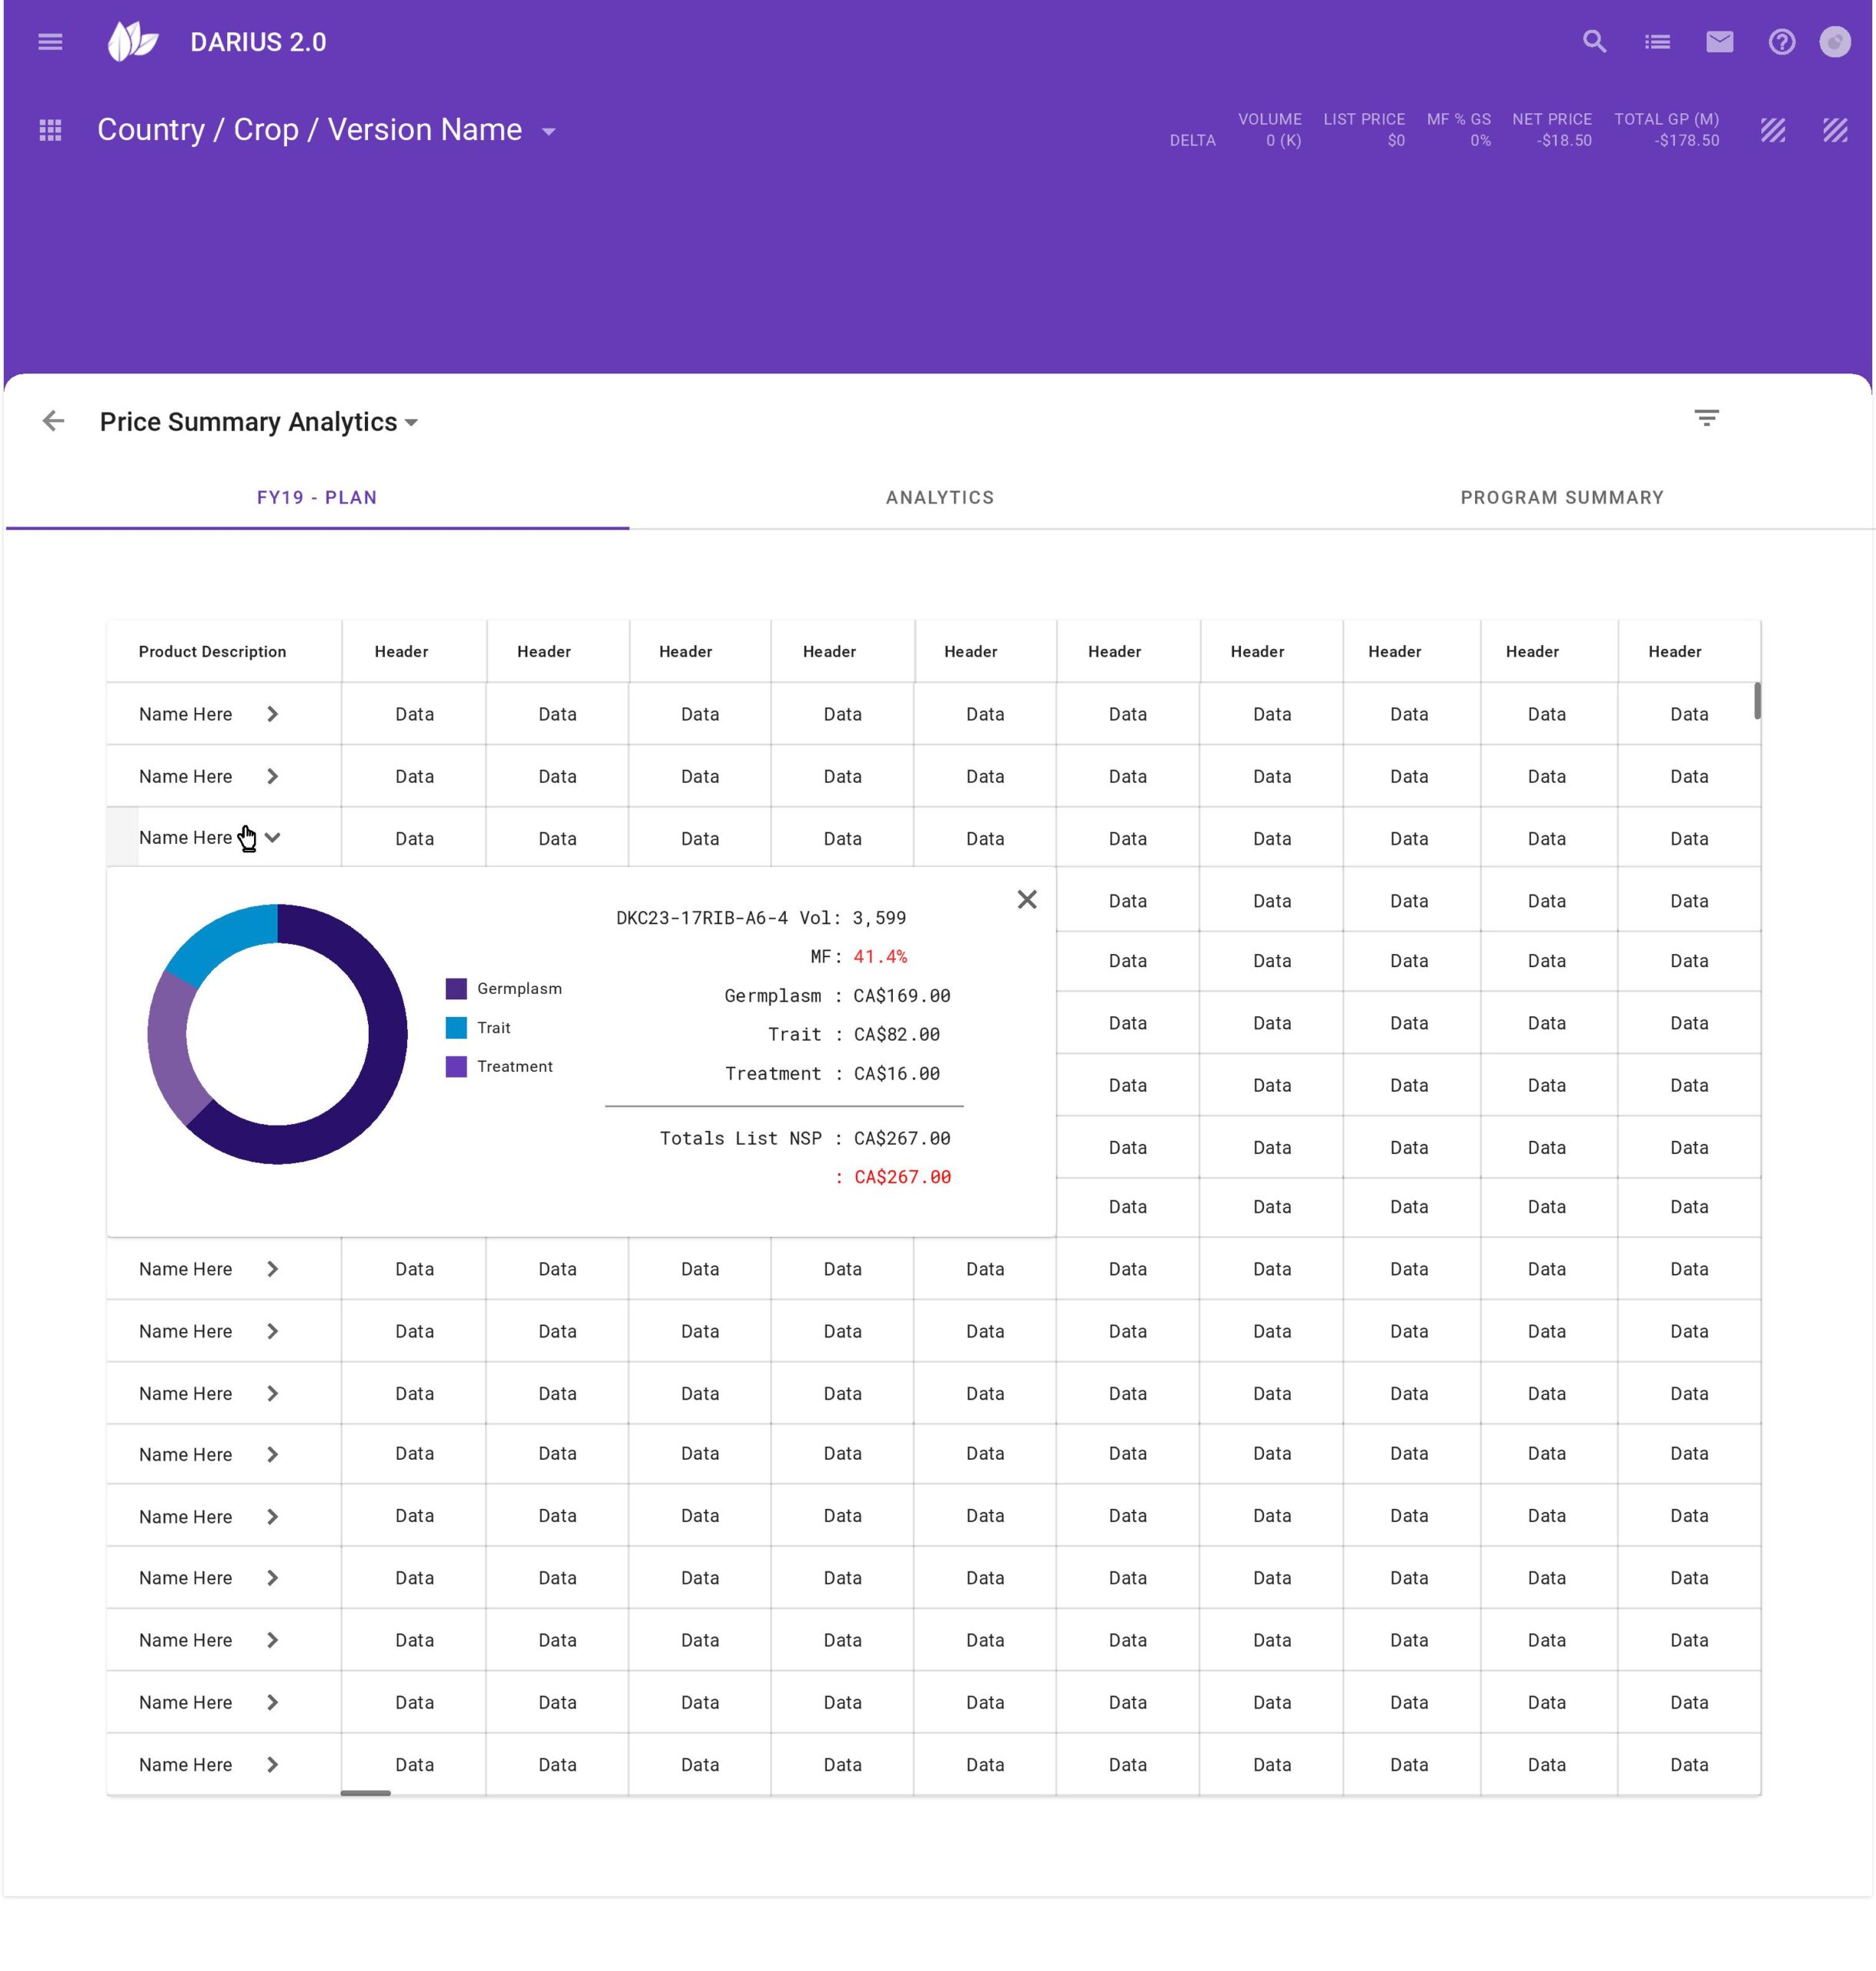Expand the first Name Here row
1876x1971 pixels.
coord(272,714)
